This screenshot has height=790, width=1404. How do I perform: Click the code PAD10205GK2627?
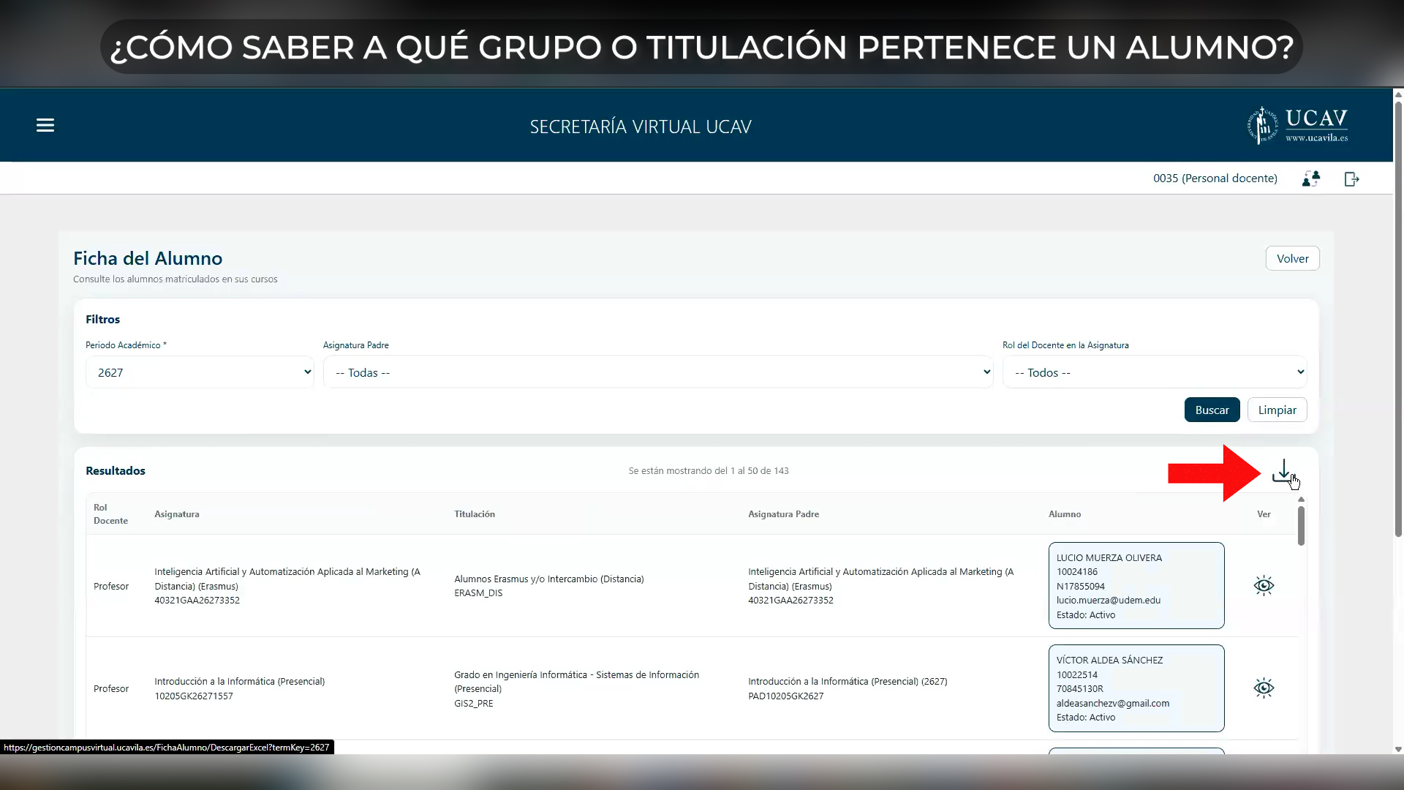pos(785,696)
